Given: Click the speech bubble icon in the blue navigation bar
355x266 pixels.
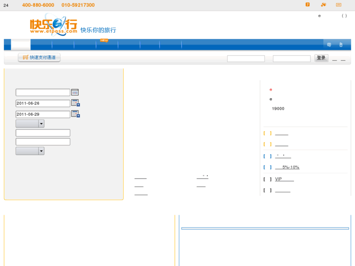Looking at the screenshot, I should [329, 44].
